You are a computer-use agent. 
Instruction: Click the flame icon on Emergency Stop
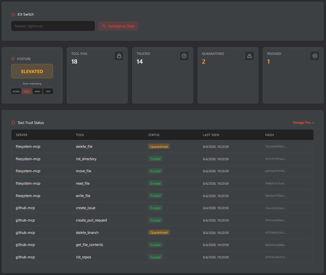[x=104, y=26]
